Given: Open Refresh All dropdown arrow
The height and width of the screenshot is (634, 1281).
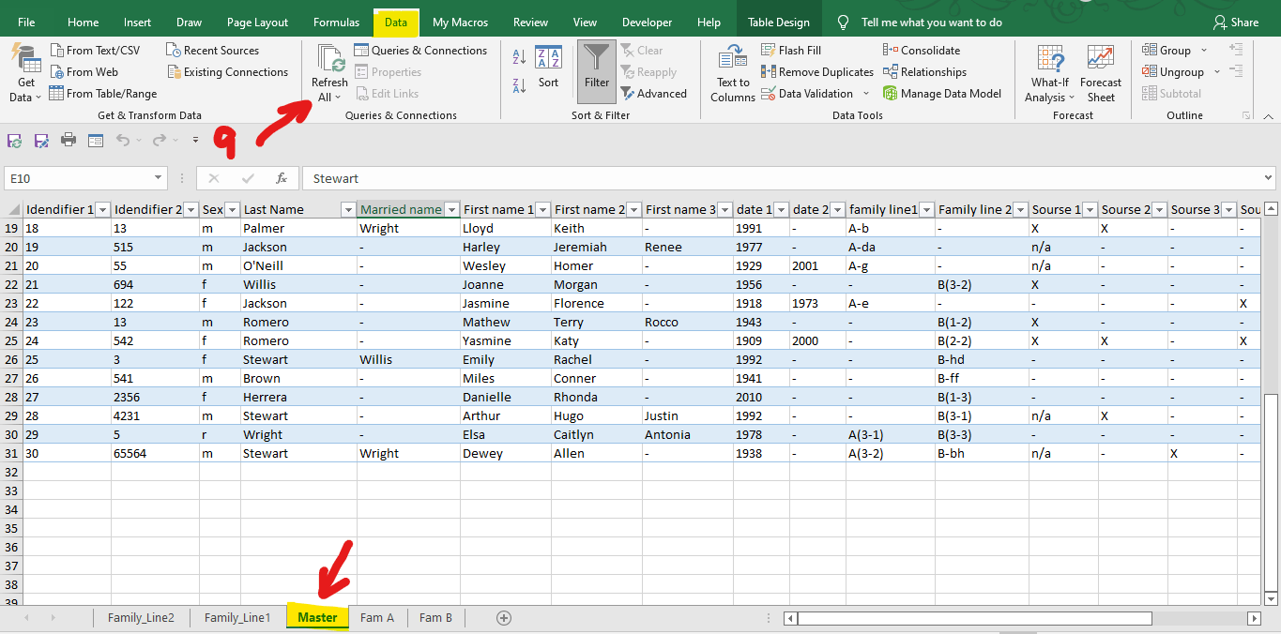Looking at the screenshot, I should tap(338, 98).
